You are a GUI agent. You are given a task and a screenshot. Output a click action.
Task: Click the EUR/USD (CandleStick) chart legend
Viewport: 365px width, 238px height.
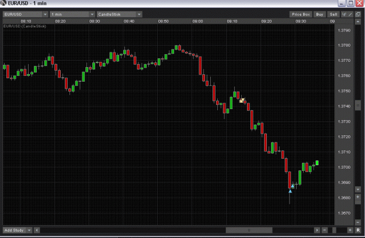pyautogui.click(x=25, y=26)
